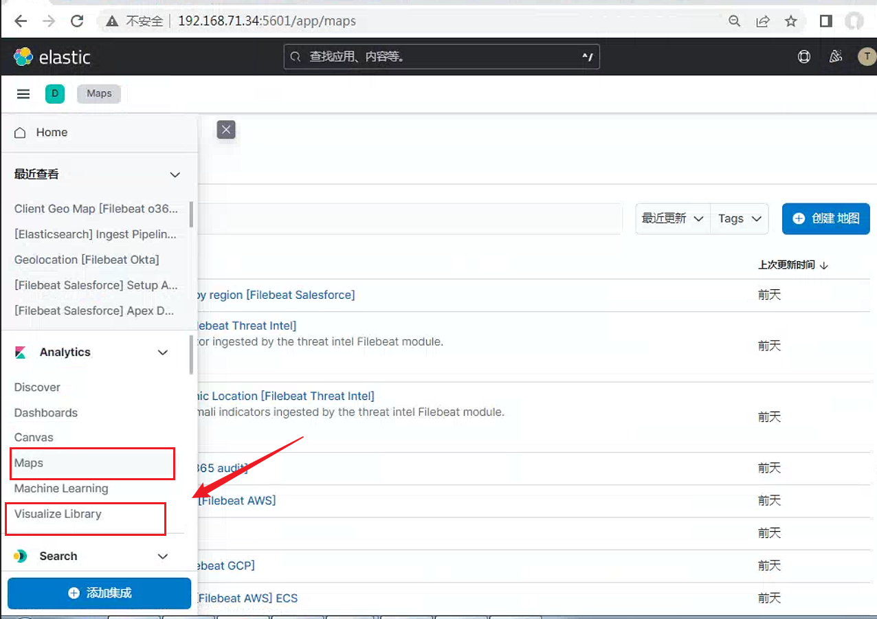Viewport: 877px width, 619px height.
Task: Open the Kibana help menu icon
Action: click(804, 57)
